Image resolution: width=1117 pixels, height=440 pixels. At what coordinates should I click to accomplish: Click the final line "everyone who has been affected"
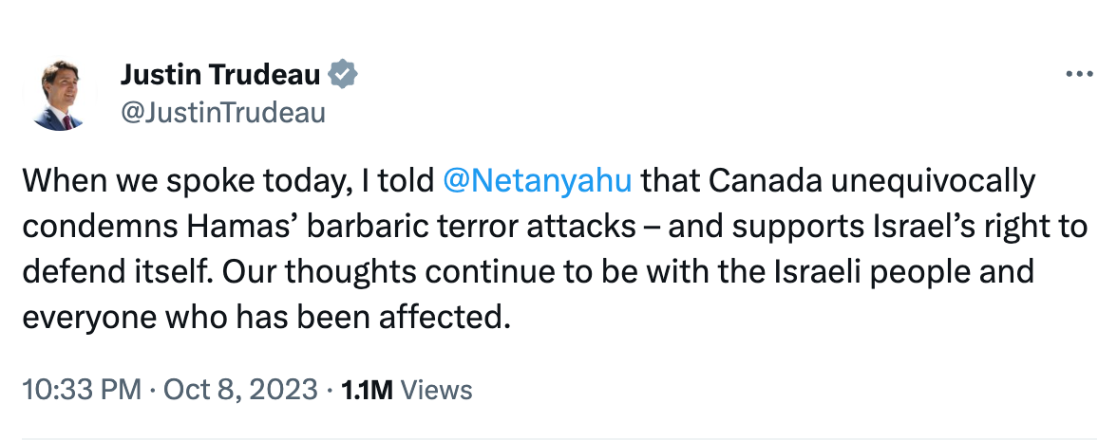260,317
